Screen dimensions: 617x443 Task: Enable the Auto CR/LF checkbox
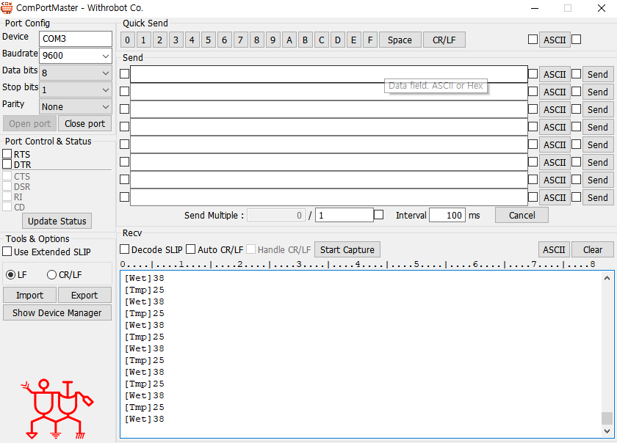point(190,249)
